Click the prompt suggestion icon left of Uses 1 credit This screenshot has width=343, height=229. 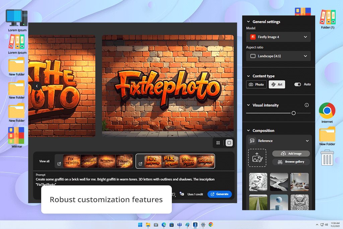[182, 194]
